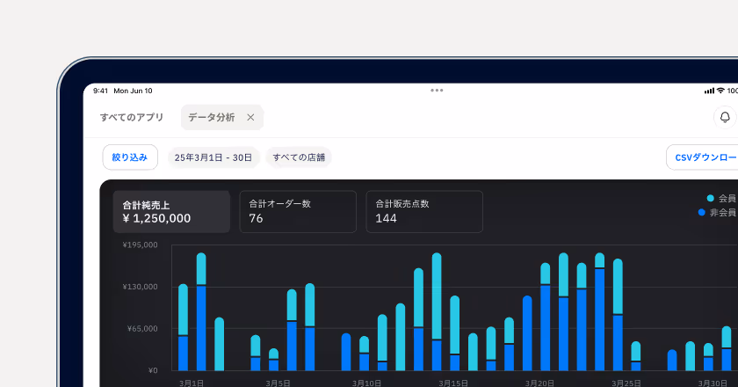Open the notifications bell icon
The width and height of the screenshot is (738, 387).
click(725, 117)
